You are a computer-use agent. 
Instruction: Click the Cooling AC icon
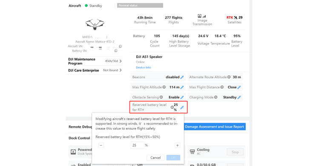(x=192, y=152)
